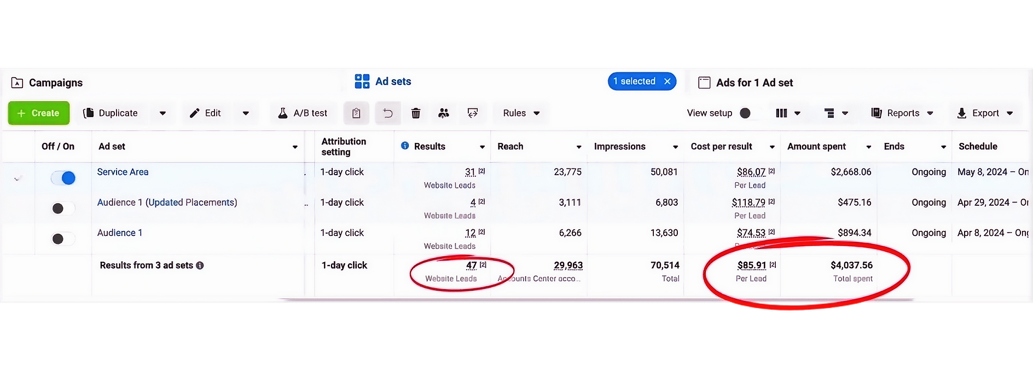Click the $85.91 total cost per lead
Image resolution: width=1033 pixels, height=370 pixels.
pos(752,265)
